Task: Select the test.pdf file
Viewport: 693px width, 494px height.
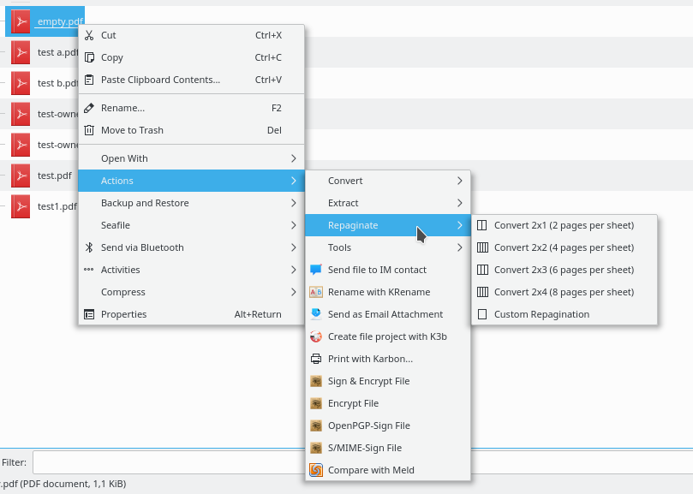Action: (x=54, y=176)
